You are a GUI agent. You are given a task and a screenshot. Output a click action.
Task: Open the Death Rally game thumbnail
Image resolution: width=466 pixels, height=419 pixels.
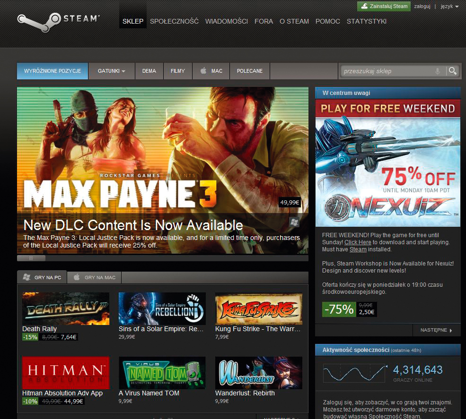tap(66, 308)
